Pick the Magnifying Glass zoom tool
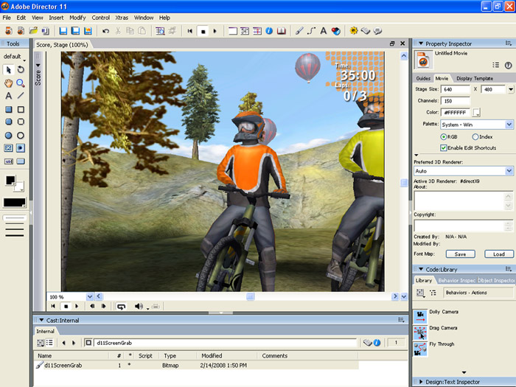Viewport: 516px width, 387px height. [21, 83]
